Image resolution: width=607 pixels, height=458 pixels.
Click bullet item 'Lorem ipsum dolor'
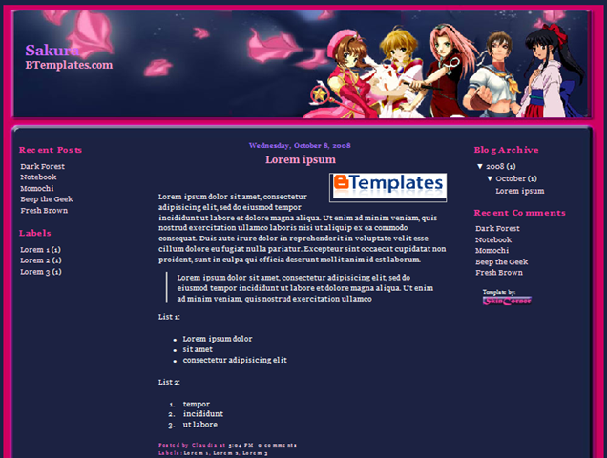point(218,339)
